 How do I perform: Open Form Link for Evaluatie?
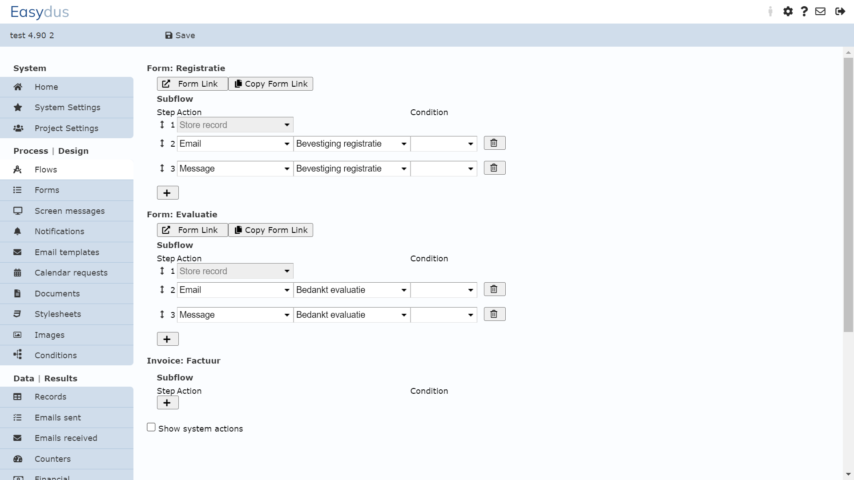pos(192,230)
